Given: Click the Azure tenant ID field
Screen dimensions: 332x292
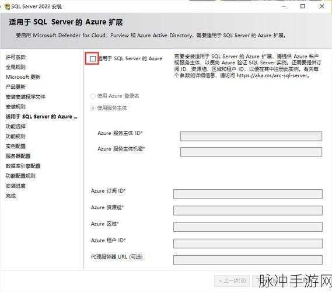Looking at the screenshot, I should pyautogui.click(x=248, y=244).
